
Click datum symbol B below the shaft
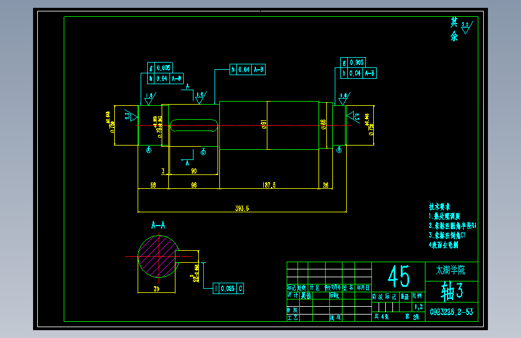pos(339,150)
